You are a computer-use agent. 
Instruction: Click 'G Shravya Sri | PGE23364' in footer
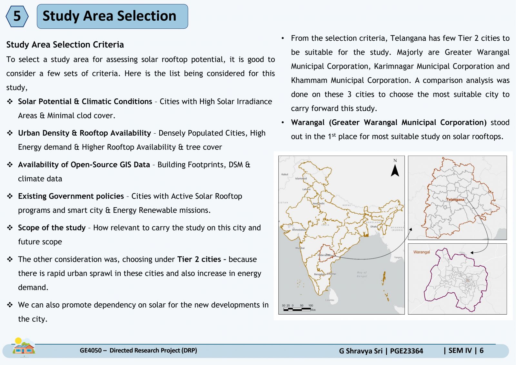(x=381, y=351)
